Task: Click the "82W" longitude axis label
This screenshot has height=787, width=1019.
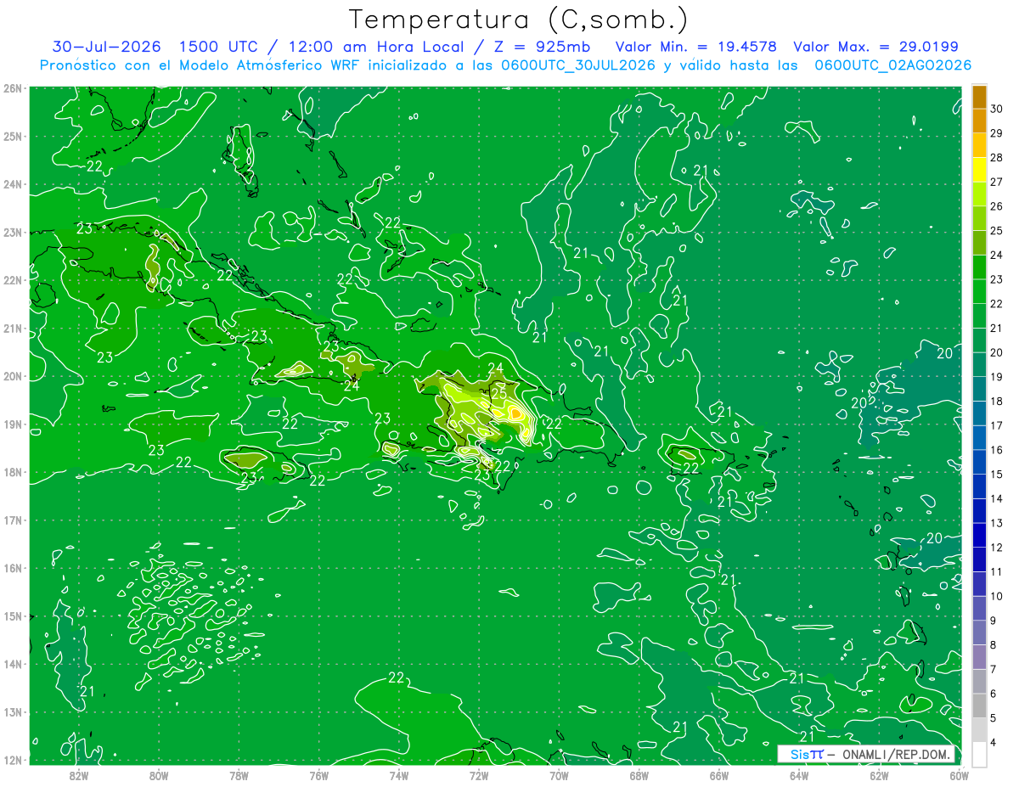Action: [x=78, y=775]
